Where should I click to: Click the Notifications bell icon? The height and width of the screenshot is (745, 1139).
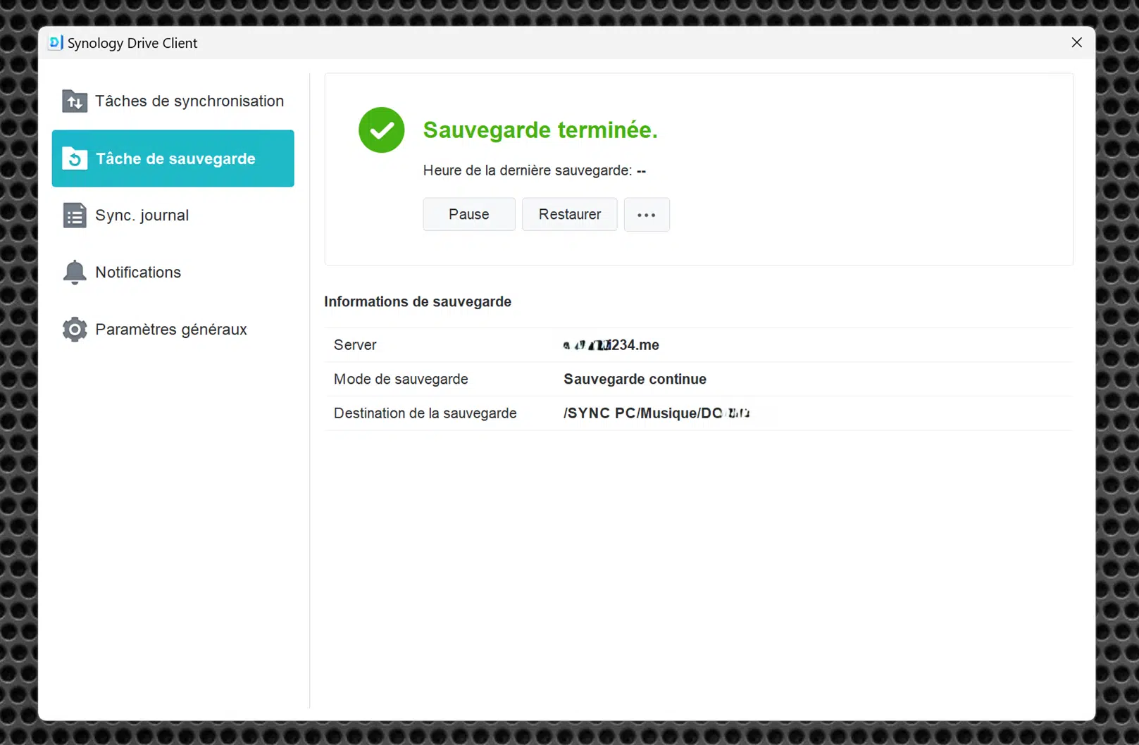tap(75, 273)
